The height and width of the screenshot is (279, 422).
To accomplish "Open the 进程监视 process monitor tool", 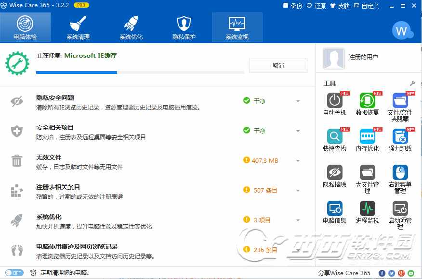I will (x=367, y=209).
